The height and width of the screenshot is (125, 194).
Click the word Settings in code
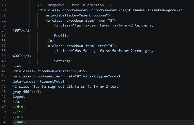62,61
